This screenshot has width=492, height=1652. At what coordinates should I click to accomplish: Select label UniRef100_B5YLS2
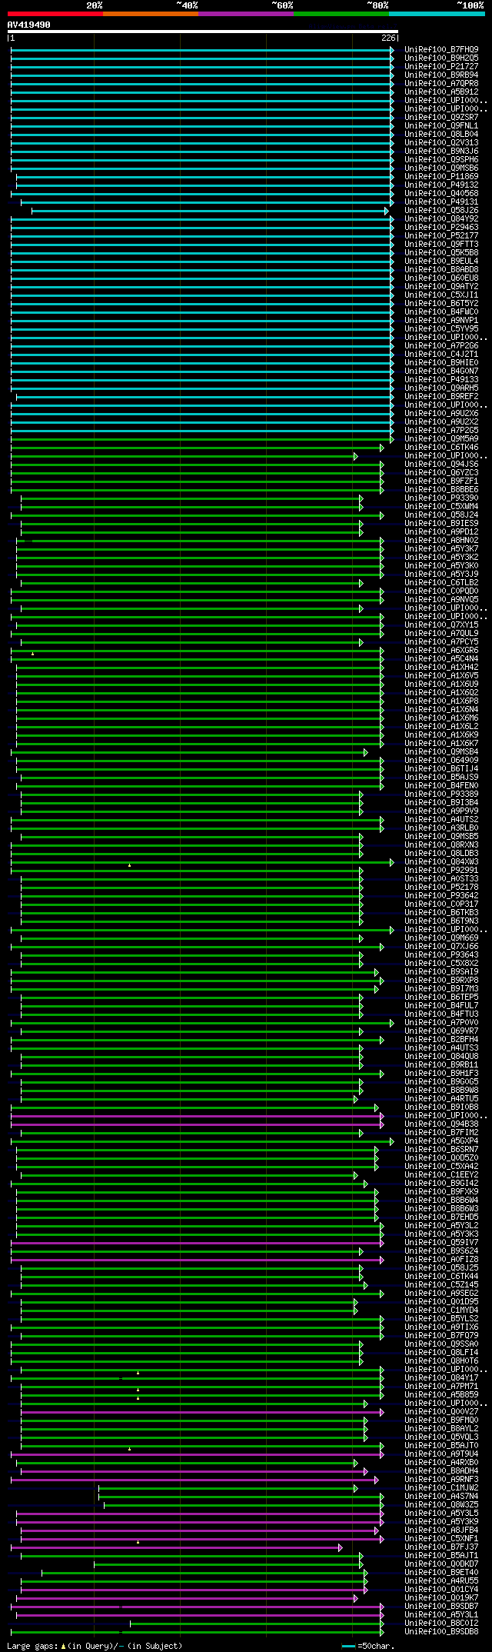click(441, 1318)
